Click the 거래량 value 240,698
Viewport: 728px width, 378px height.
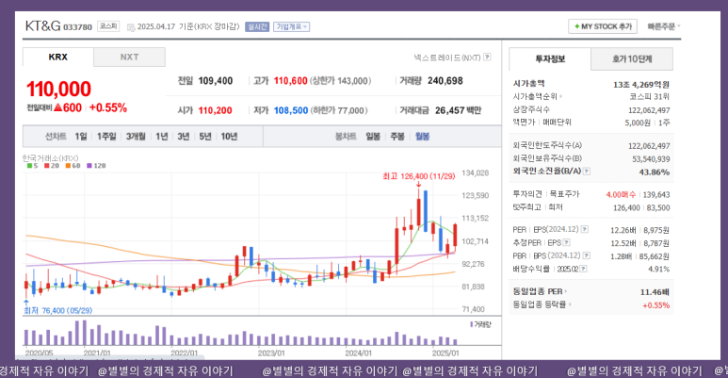(x=445, y=81)
